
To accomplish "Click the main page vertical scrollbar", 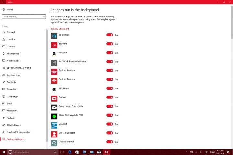I will coord(232,22).
